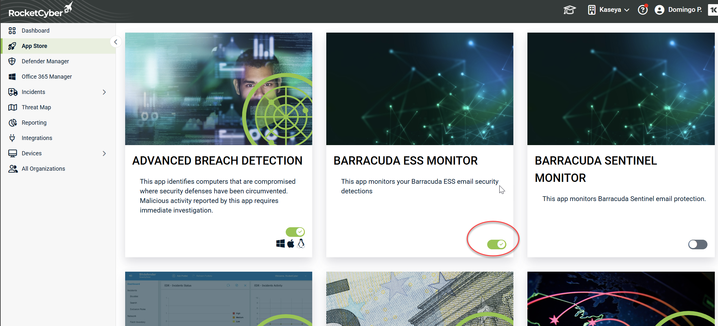Screen dimensions: 718x326
Task: Open the Kaseya organization dropdown
Action: (609, 10)
